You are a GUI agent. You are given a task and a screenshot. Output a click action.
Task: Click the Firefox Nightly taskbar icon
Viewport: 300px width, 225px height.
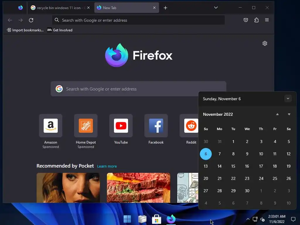click(171, 219)
